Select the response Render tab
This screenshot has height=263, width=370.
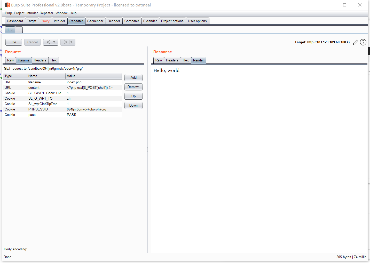199,60
